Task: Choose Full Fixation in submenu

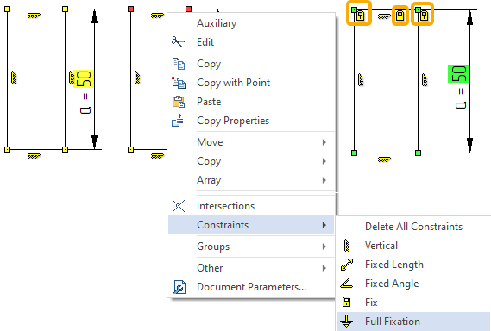Action: pyautogui.click(x=413, y=322)
